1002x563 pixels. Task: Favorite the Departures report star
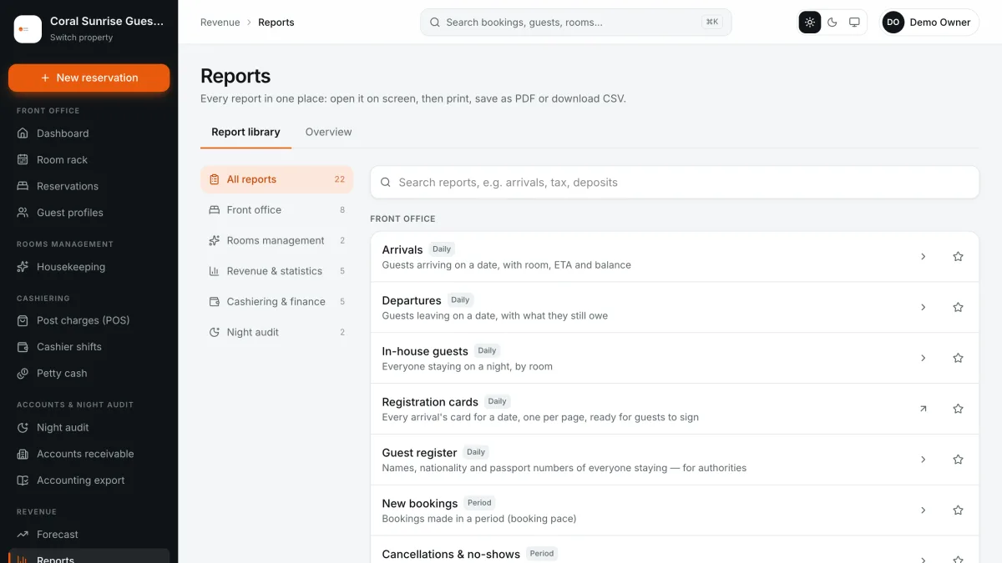pyautogui.click(x=958, y=308)
